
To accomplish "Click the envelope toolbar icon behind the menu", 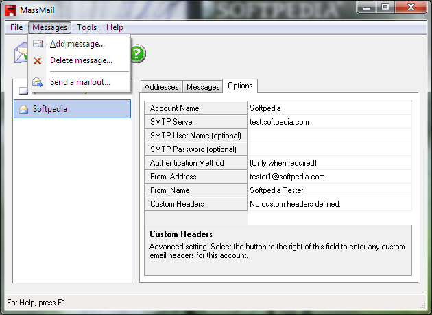I will pyautogui.click(x=21, y=53).
